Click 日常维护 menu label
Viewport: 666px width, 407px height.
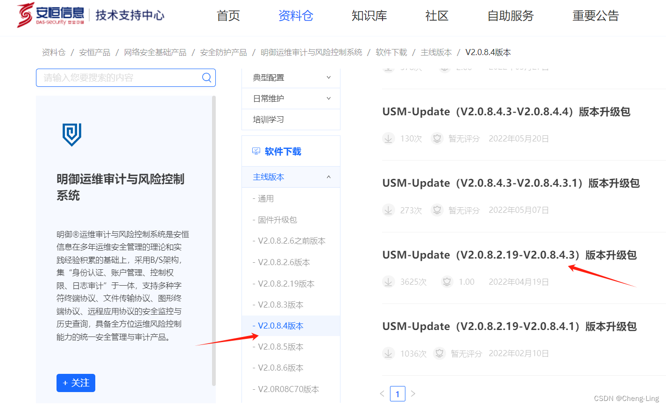269,98
